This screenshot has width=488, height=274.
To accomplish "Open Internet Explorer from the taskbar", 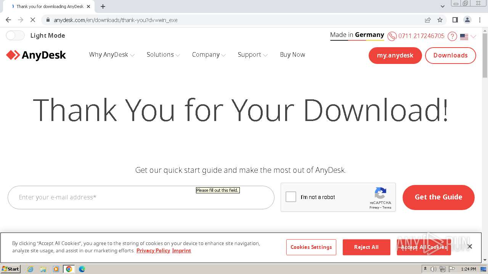I will (x=30, y=269).
